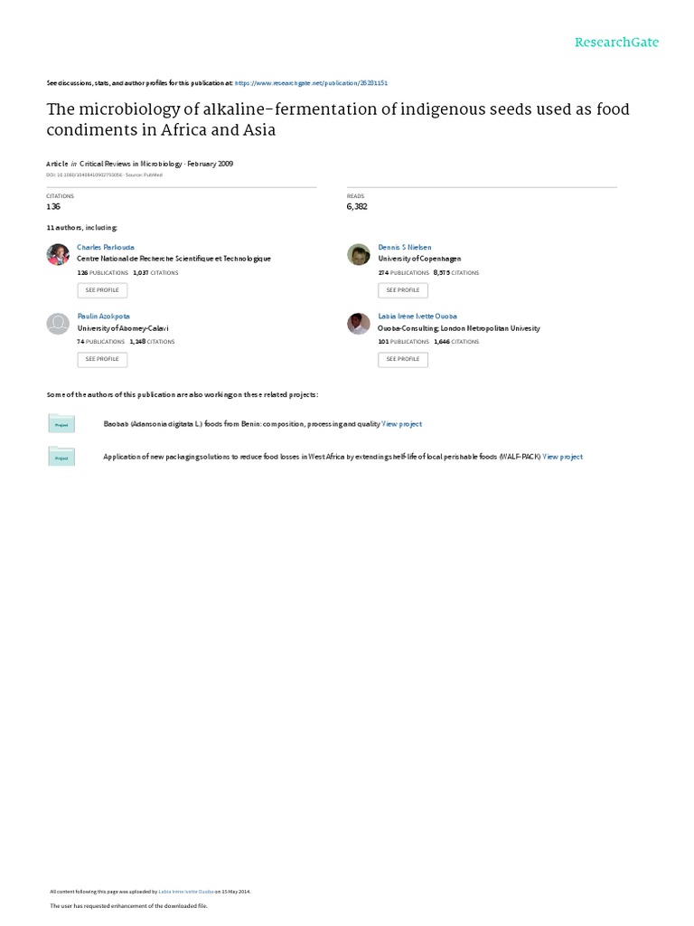Click the ResearchGate logo

pos(616,43)
